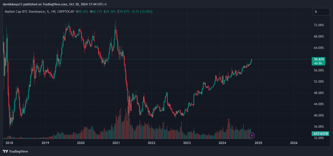This screenshot has height=156, width=333.
Task: Click the 68.00% price axis label
Action: click(319, 36)
